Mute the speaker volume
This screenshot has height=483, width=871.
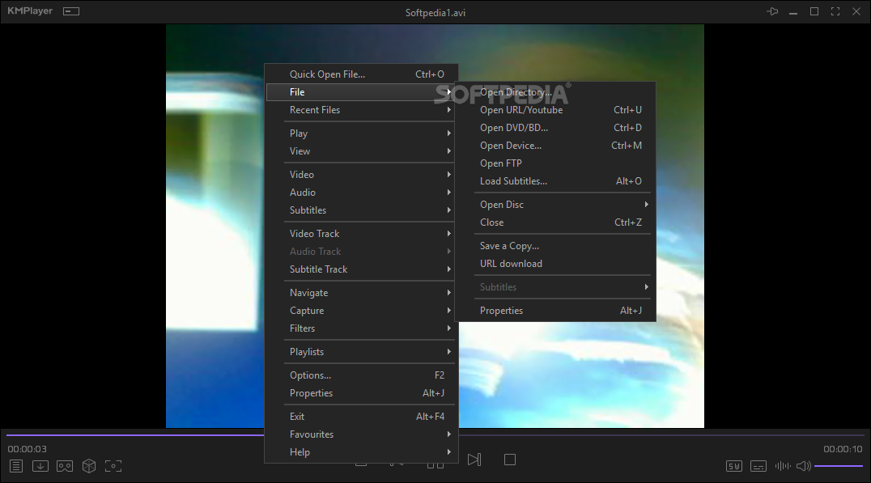pos(803,466)
